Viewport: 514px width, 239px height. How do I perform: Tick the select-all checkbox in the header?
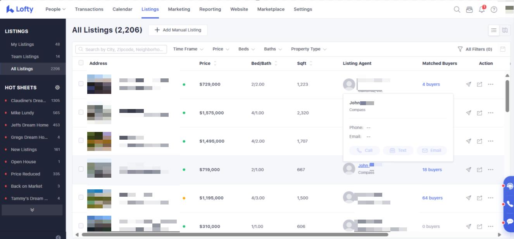(81, 63)
